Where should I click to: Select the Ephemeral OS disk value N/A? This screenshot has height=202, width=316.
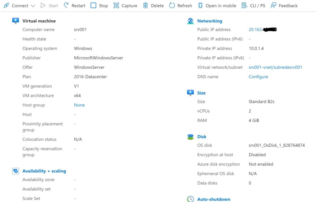253,174
